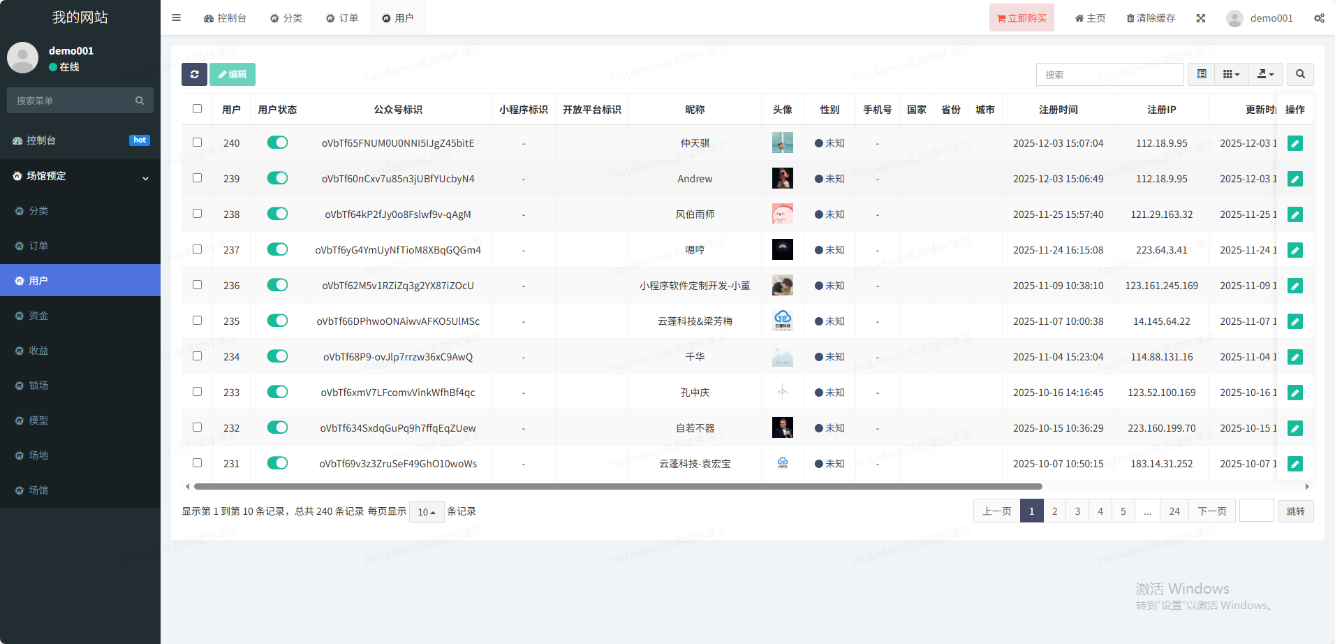
Task: Click the refresh table icon button
Action: 194,74
